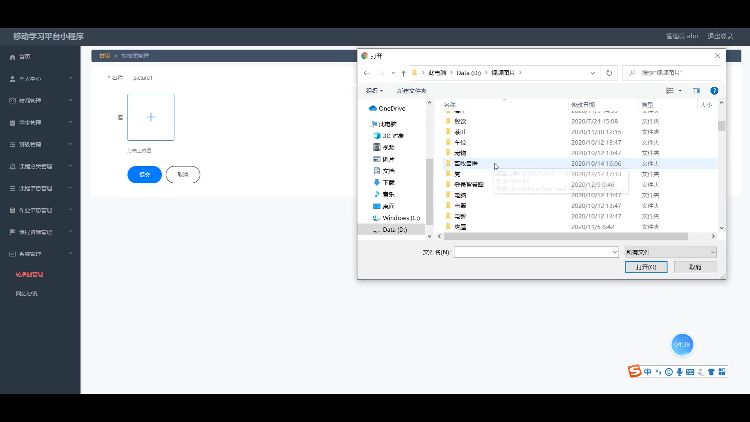Click the 新建文件夹 button

[412, 91]
